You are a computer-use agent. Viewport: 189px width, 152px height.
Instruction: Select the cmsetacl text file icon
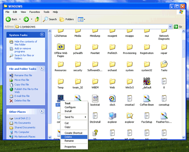(x=129, y=99)
